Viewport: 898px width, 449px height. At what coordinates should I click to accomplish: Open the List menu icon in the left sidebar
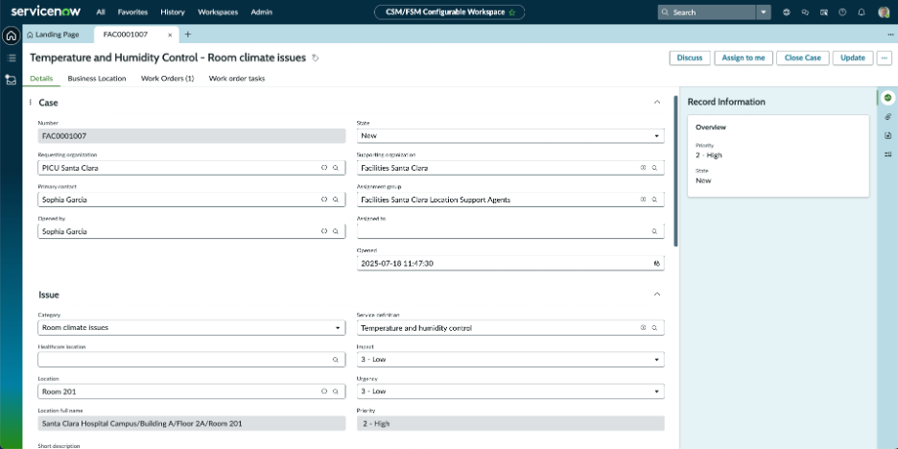(11, 58)
